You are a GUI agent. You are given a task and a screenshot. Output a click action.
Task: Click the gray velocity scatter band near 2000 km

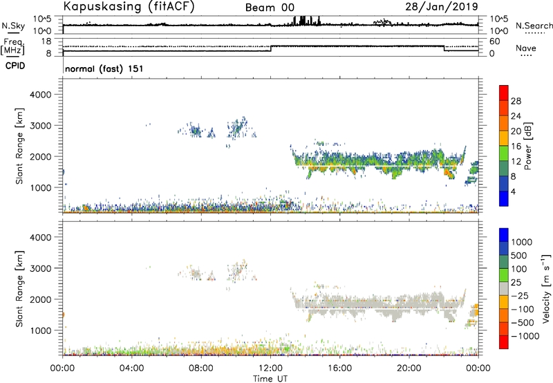(x=377, y=303)
